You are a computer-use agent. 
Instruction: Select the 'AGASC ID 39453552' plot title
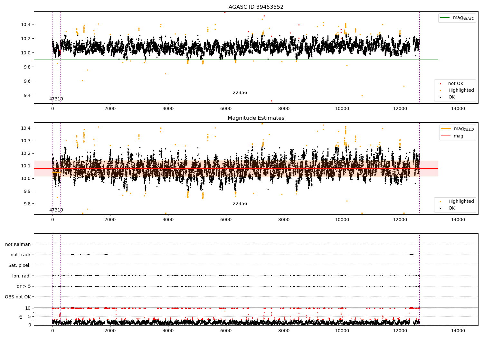[256, 7]
